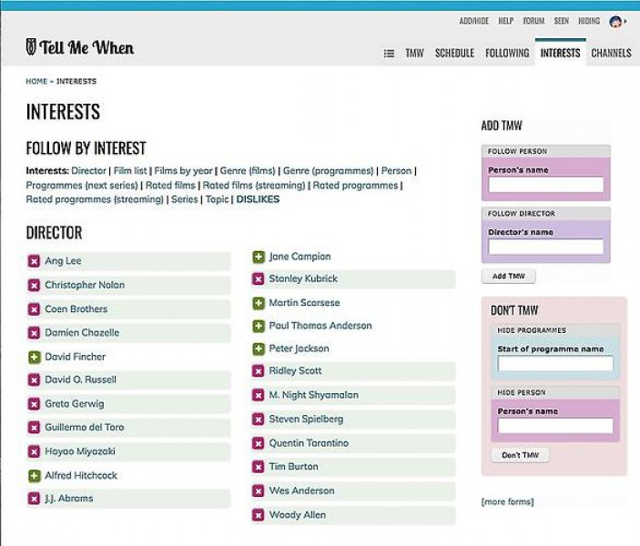Open the ADD/HIDE menu
The height and width of the screenshot is (546, 640).
point(473,21)
